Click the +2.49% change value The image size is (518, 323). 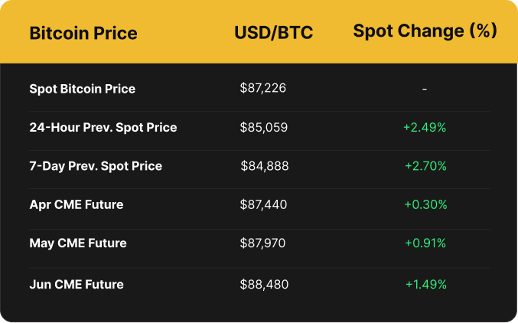click(425, 127)
